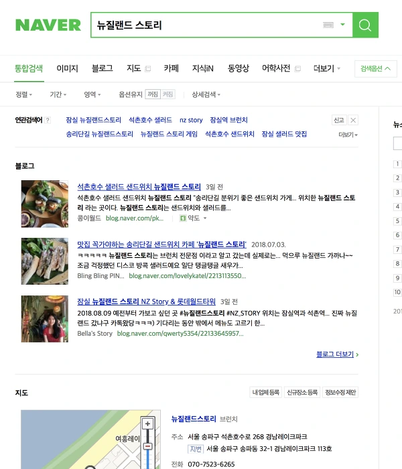The width and height of the screenshot is (402, 469).
Task: Select the 통합검색 tab
Action: (29, 68)
